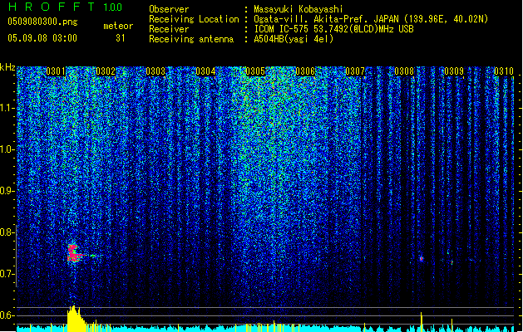Click the 'Receiving antenna' field label
523x332 pixels.
coord(191,39)
